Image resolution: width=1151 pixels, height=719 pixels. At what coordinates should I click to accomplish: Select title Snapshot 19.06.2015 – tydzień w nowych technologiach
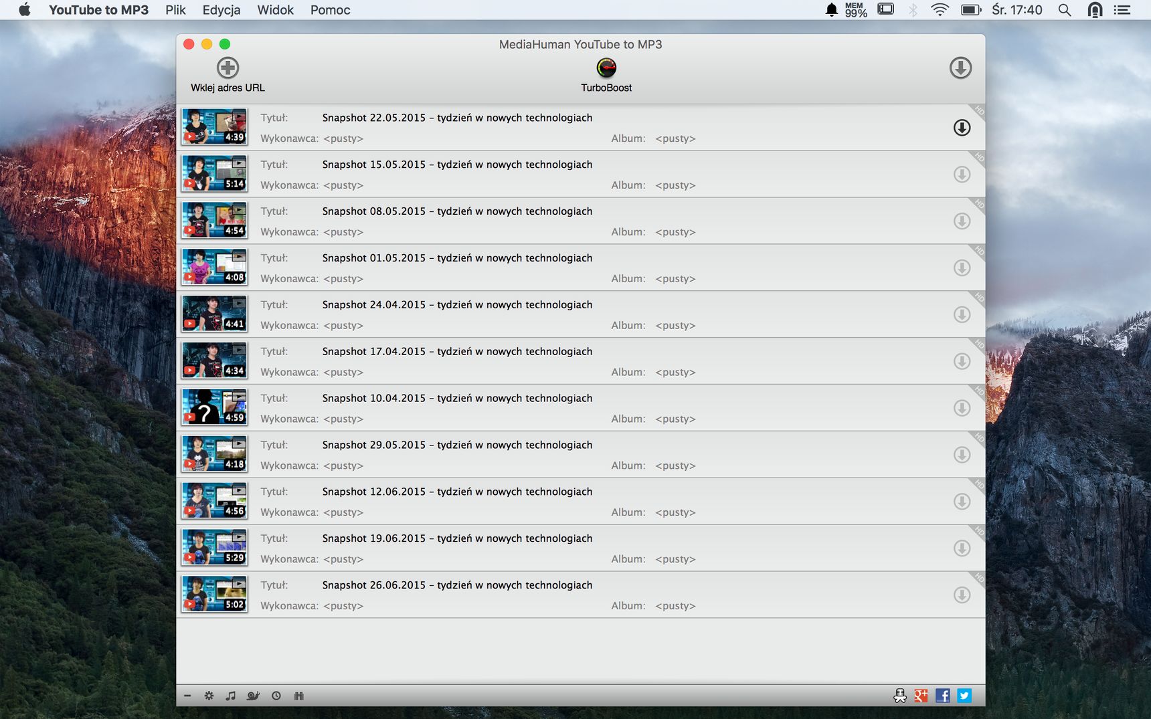457,538
